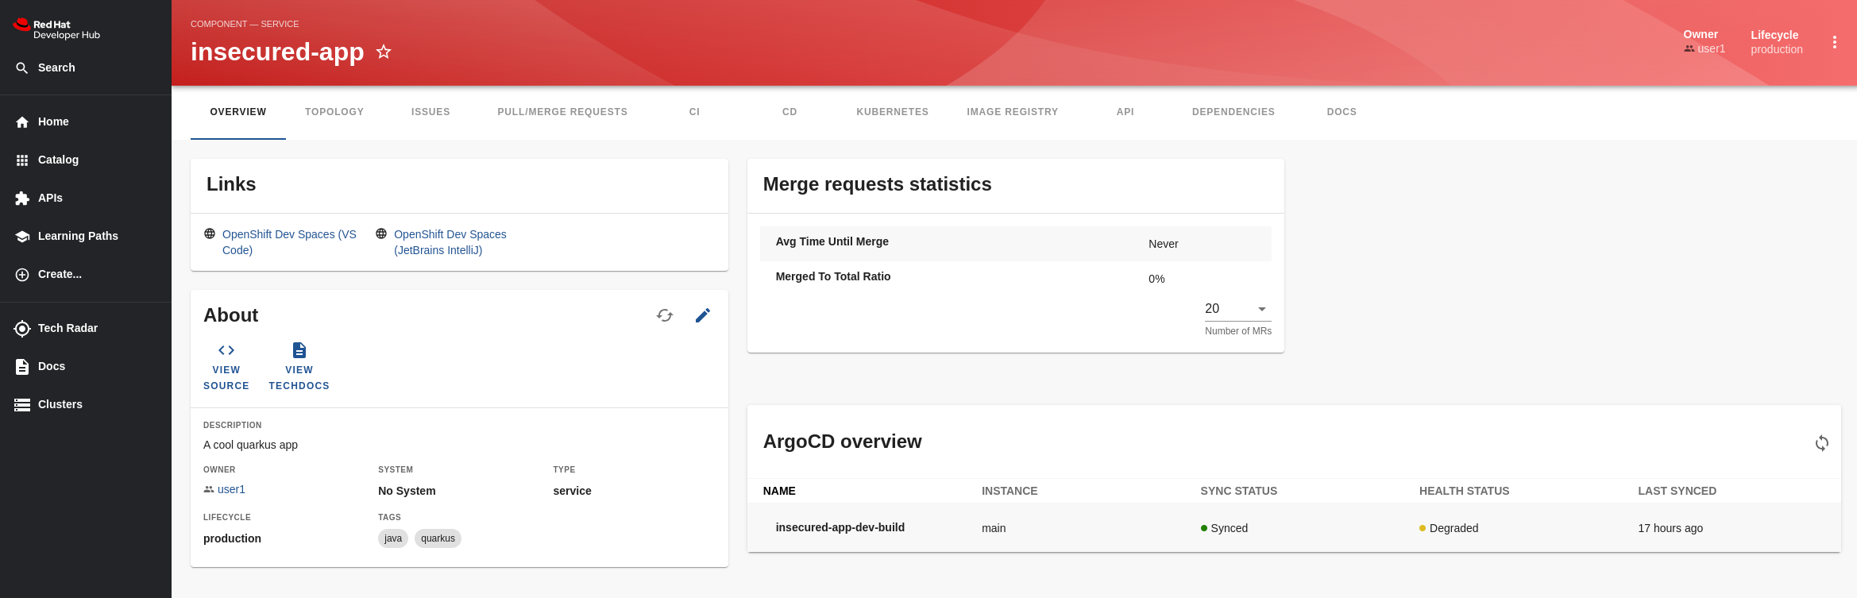1857x598 pixels.
Task: Open the Docs tab in the tab bar
Action: [x=1342, y=112]
